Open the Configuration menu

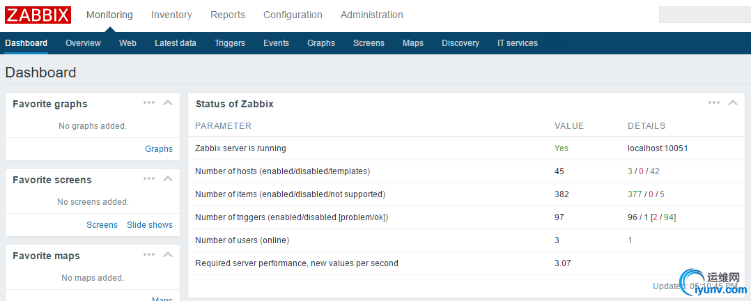click(x=293, y=15)
